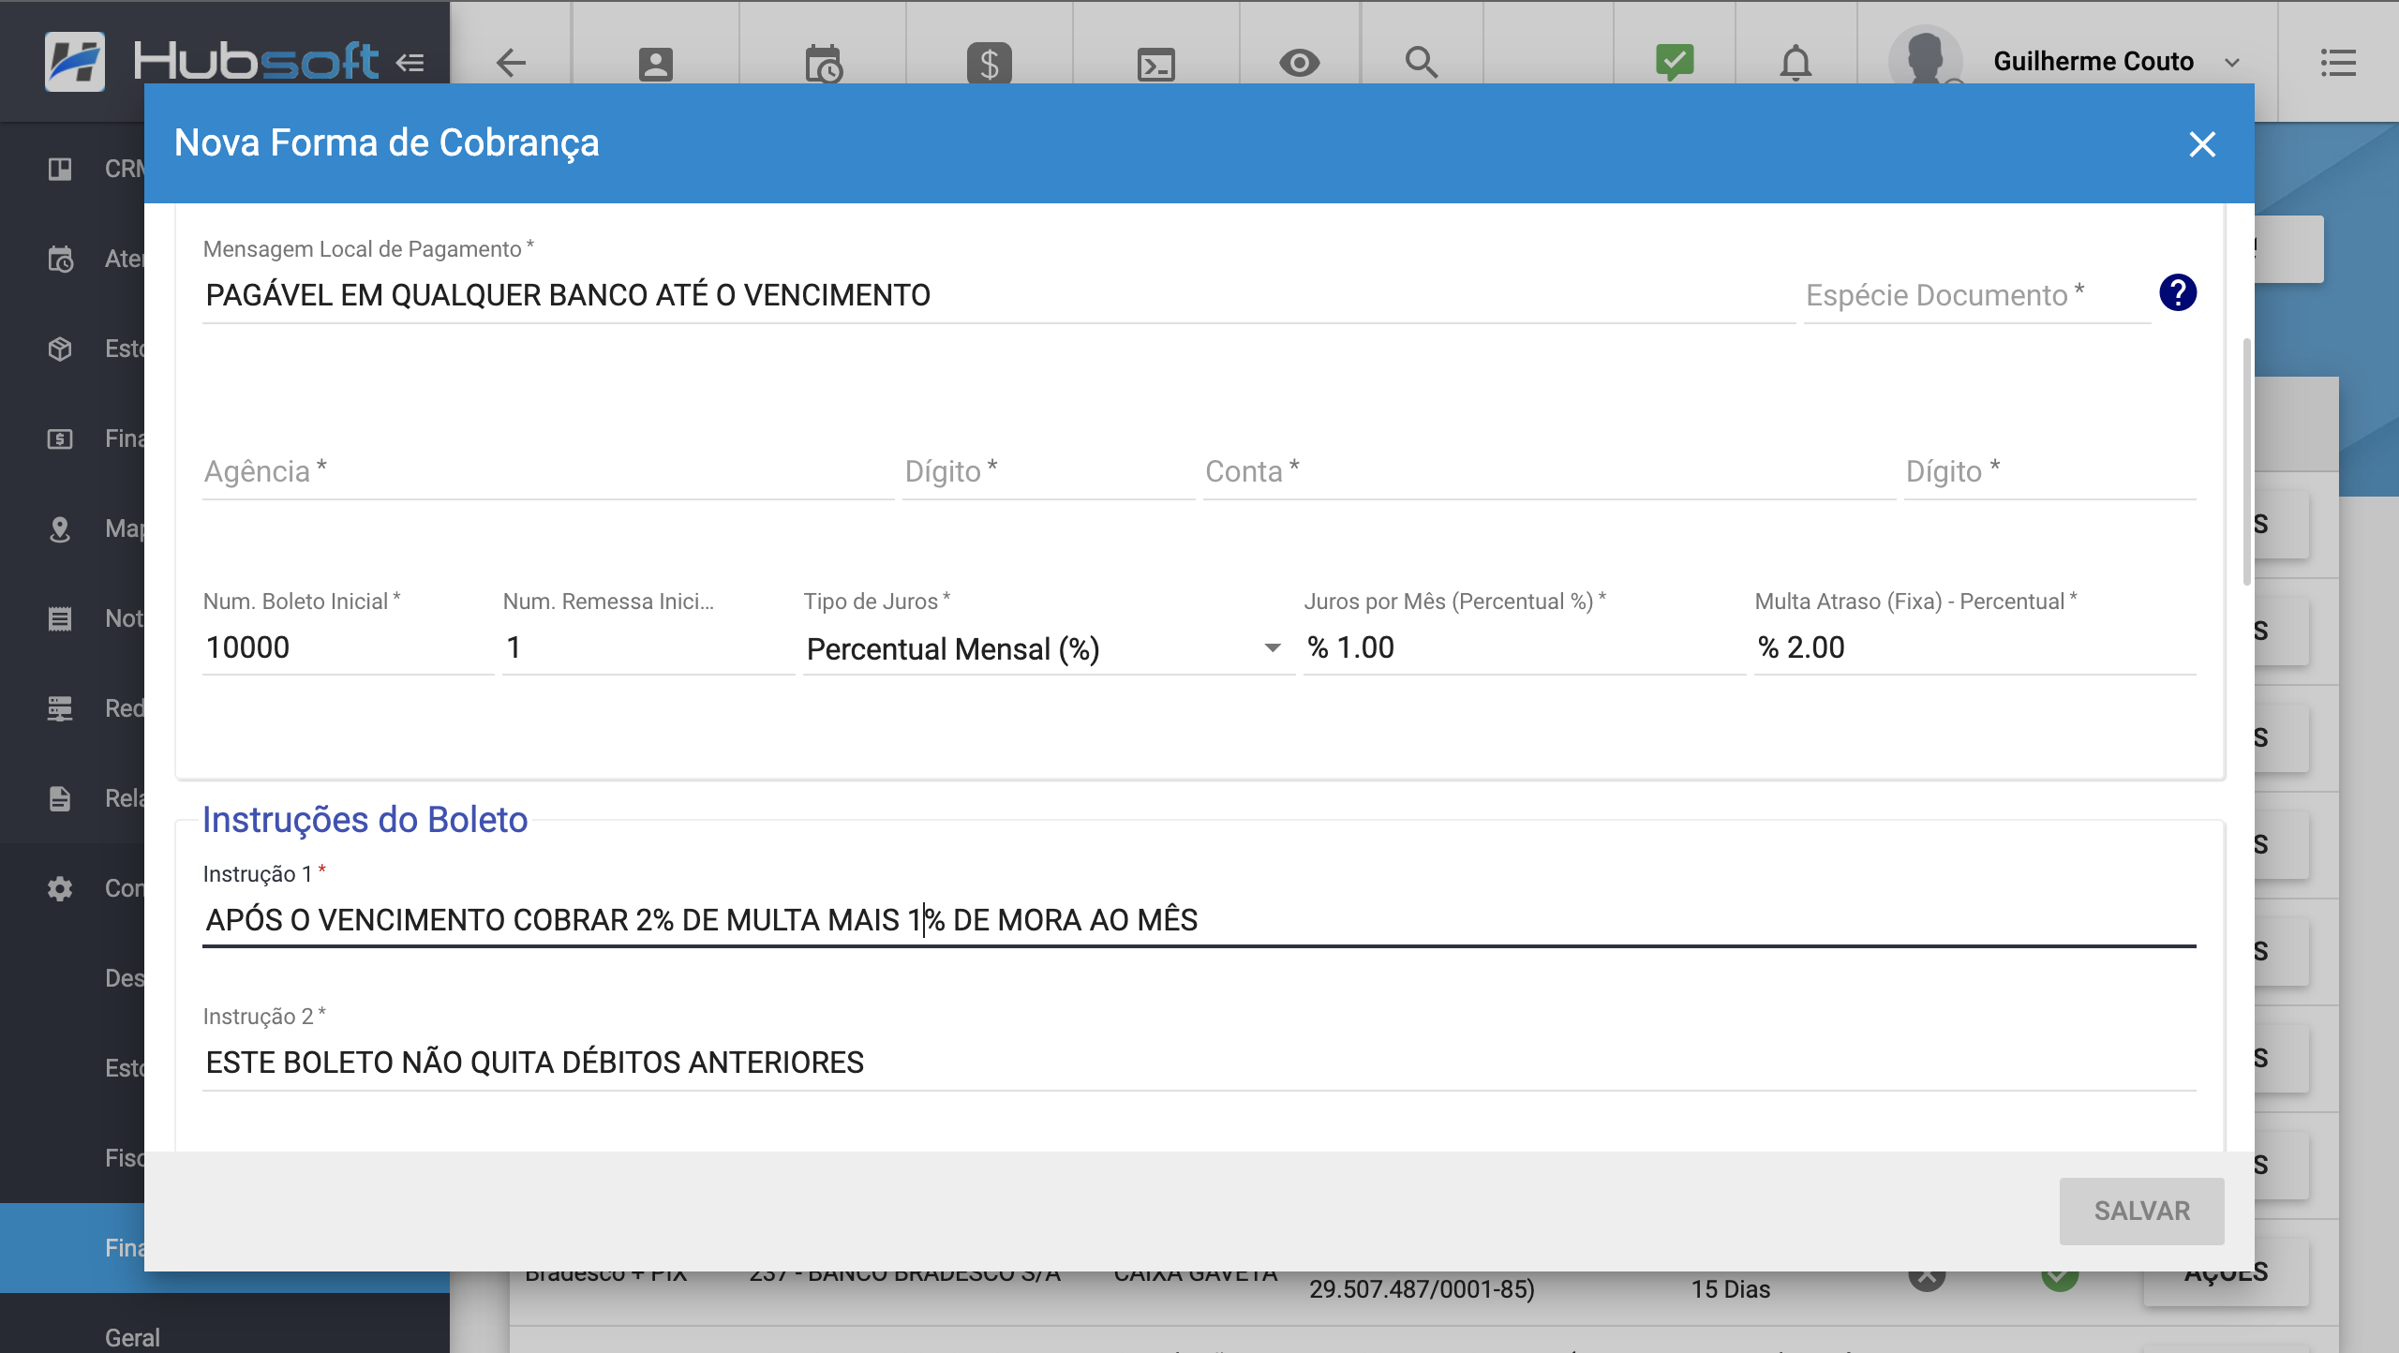Click the Instrução 1 text field
The height and width of the screenshot is (1353, 2399).
1199,920
